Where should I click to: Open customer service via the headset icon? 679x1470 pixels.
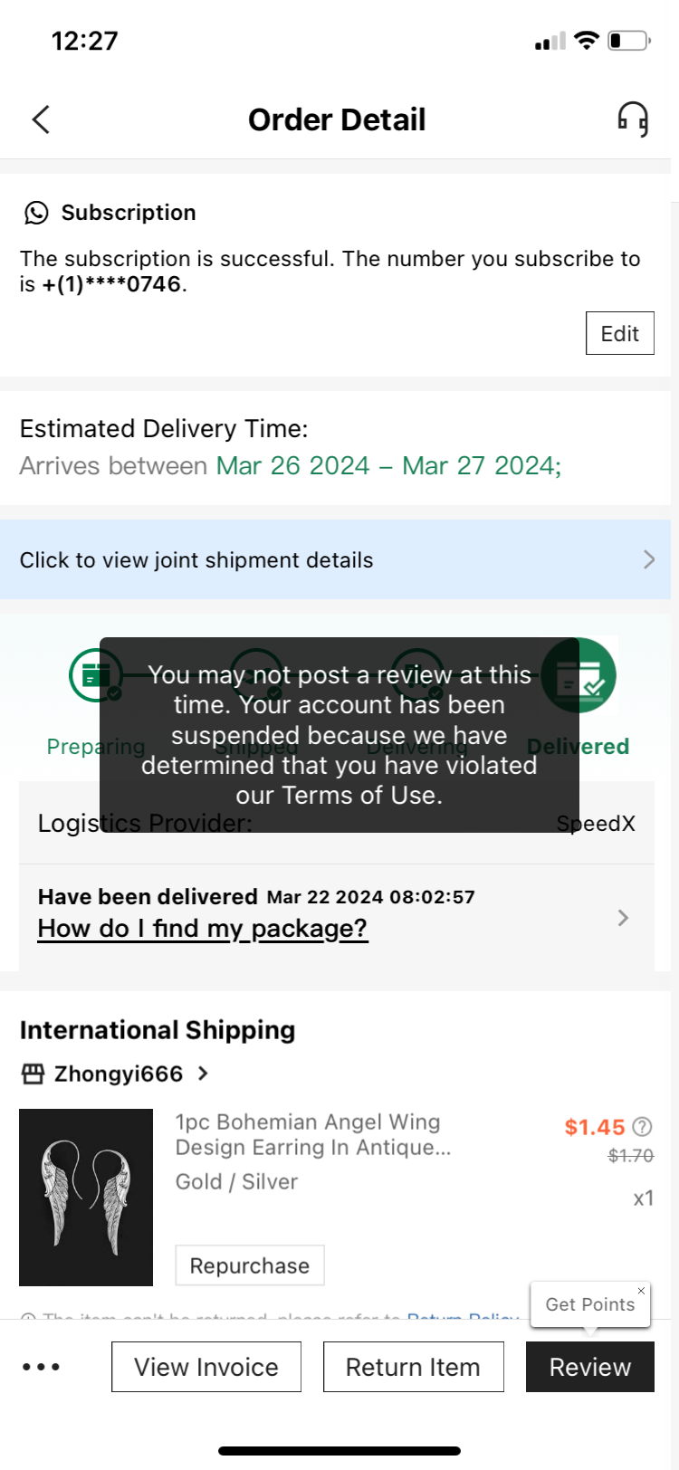(x=632, y=119)
